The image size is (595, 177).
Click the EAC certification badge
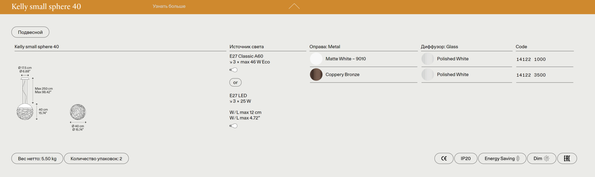click(x=567, y=158)
